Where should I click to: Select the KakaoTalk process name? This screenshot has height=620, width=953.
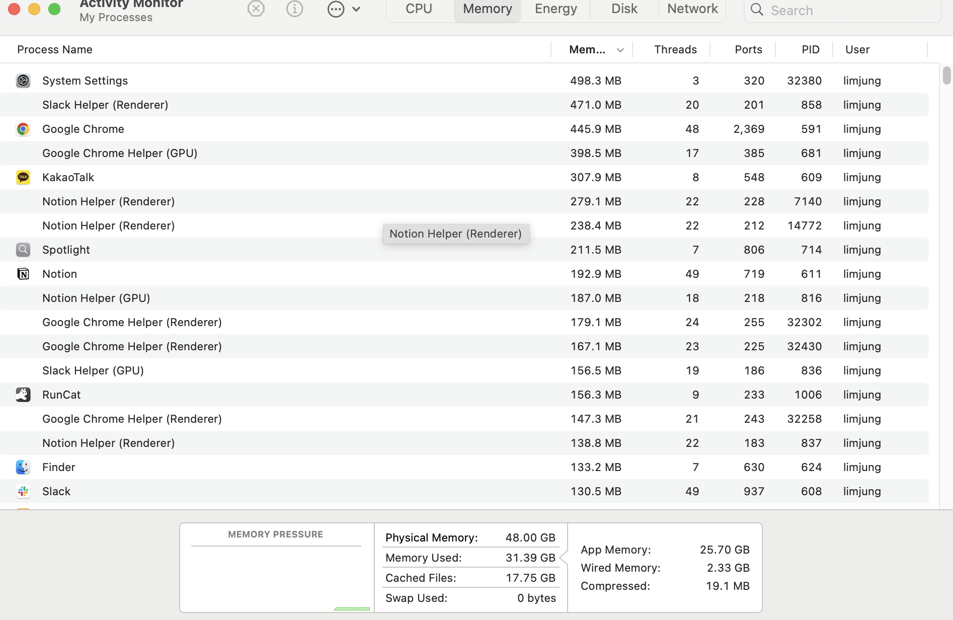(68, 177)
